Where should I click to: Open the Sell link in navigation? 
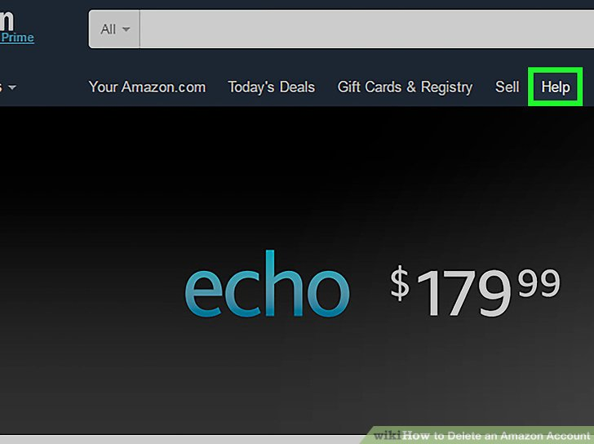[x=507, y=87]
